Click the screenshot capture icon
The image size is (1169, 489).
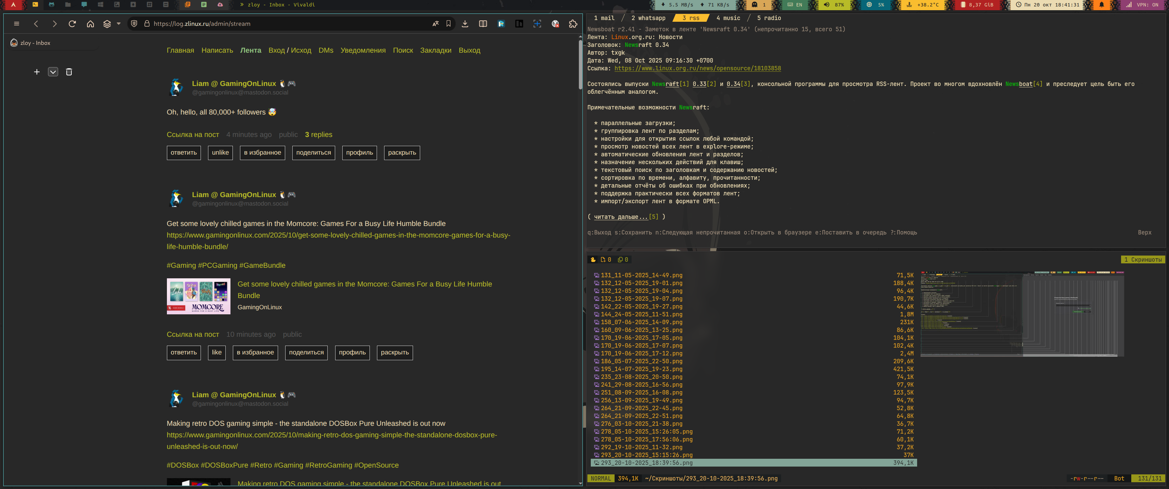tap(537, 23)
